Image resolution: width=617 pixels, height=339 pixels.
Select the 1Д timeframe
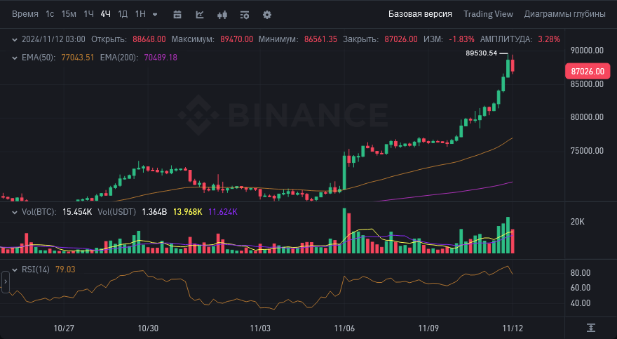tap(123, 14)
